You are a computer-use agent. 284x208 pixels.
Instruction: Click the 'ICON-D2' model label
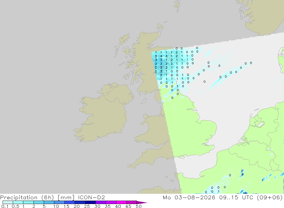[92, 197]
